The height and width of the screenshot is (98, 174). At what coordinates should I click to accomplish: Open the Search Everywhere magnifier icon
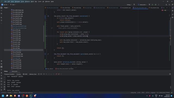(x=169, y=5)
